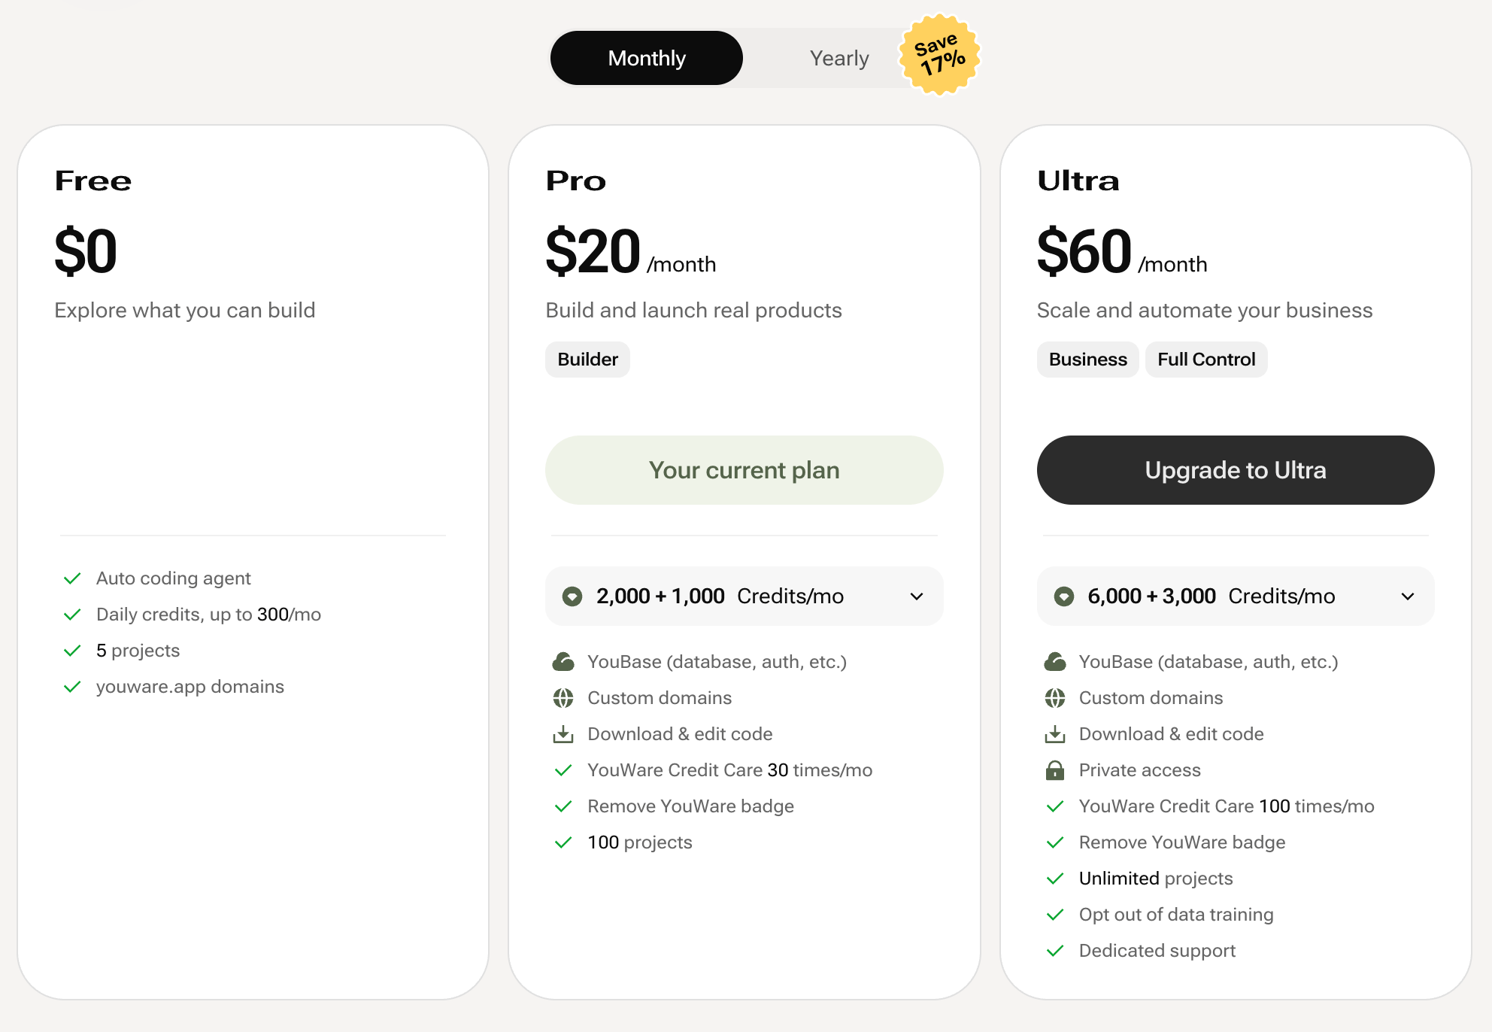Click the Upgrade to Ultra button
This screenshot has width=1492, height=1032.
coord(1235,470)
